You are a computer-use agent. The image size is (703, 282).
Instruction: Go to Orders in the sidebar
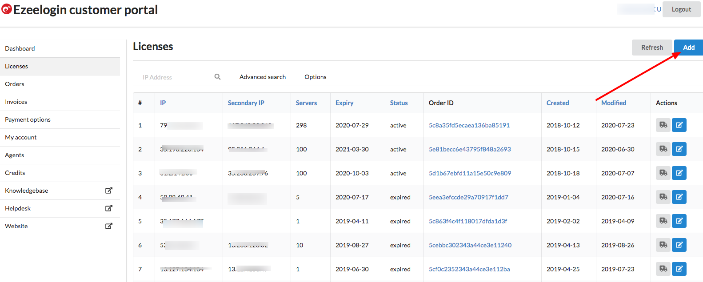pos(60,84)
